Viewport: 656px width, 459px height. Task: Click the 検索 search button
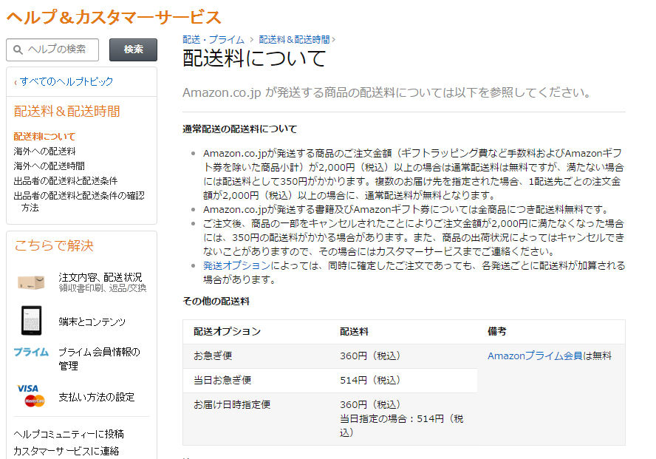coord(133,50)
